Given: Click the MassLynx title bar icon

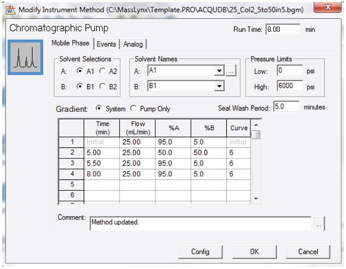Looking at the screenshot, I should point(11,10).
